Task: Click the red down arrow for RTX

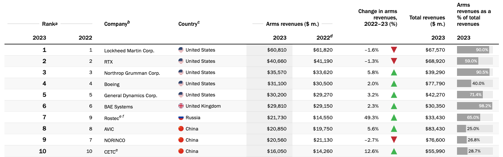Action: click(394, 61)
